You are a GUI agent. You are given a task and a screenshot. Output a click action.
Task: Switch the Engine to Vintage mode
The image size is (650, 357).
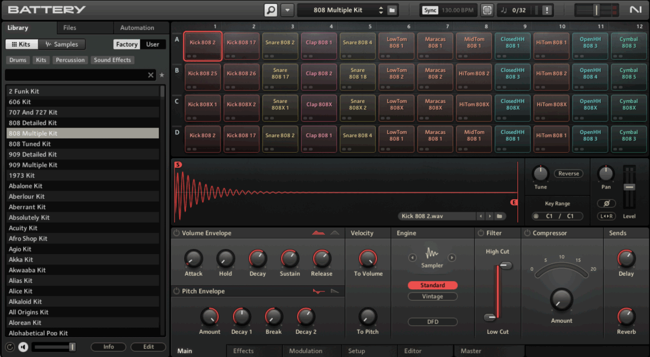pos(432,296)
